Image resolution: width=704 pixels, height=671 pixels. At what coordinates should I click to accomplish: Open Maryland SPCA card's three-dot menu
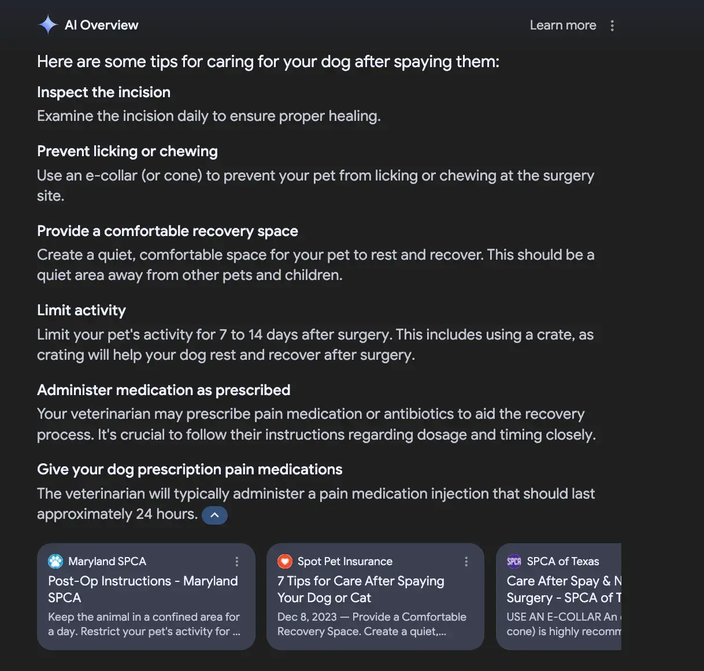236,562
